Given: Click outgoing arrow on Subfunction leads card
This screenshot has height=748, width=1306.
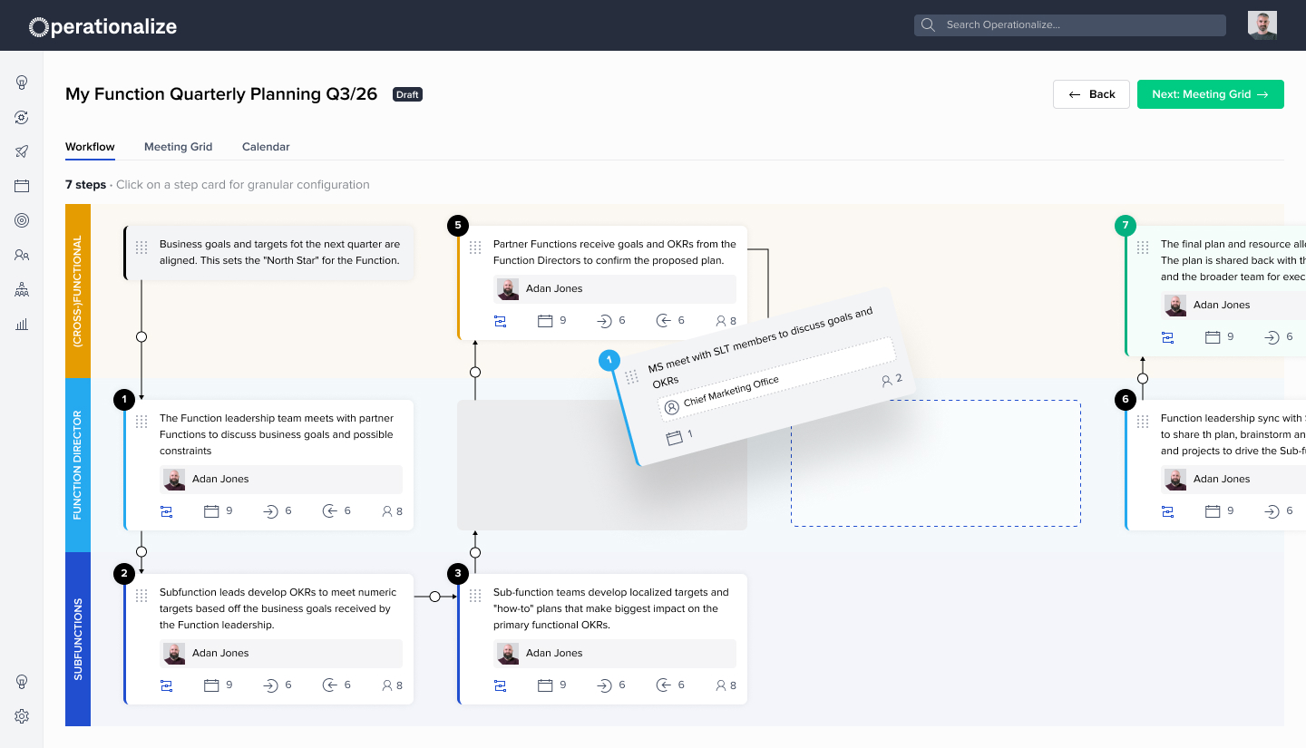Looking at the screenshot, I should (329, 685).
